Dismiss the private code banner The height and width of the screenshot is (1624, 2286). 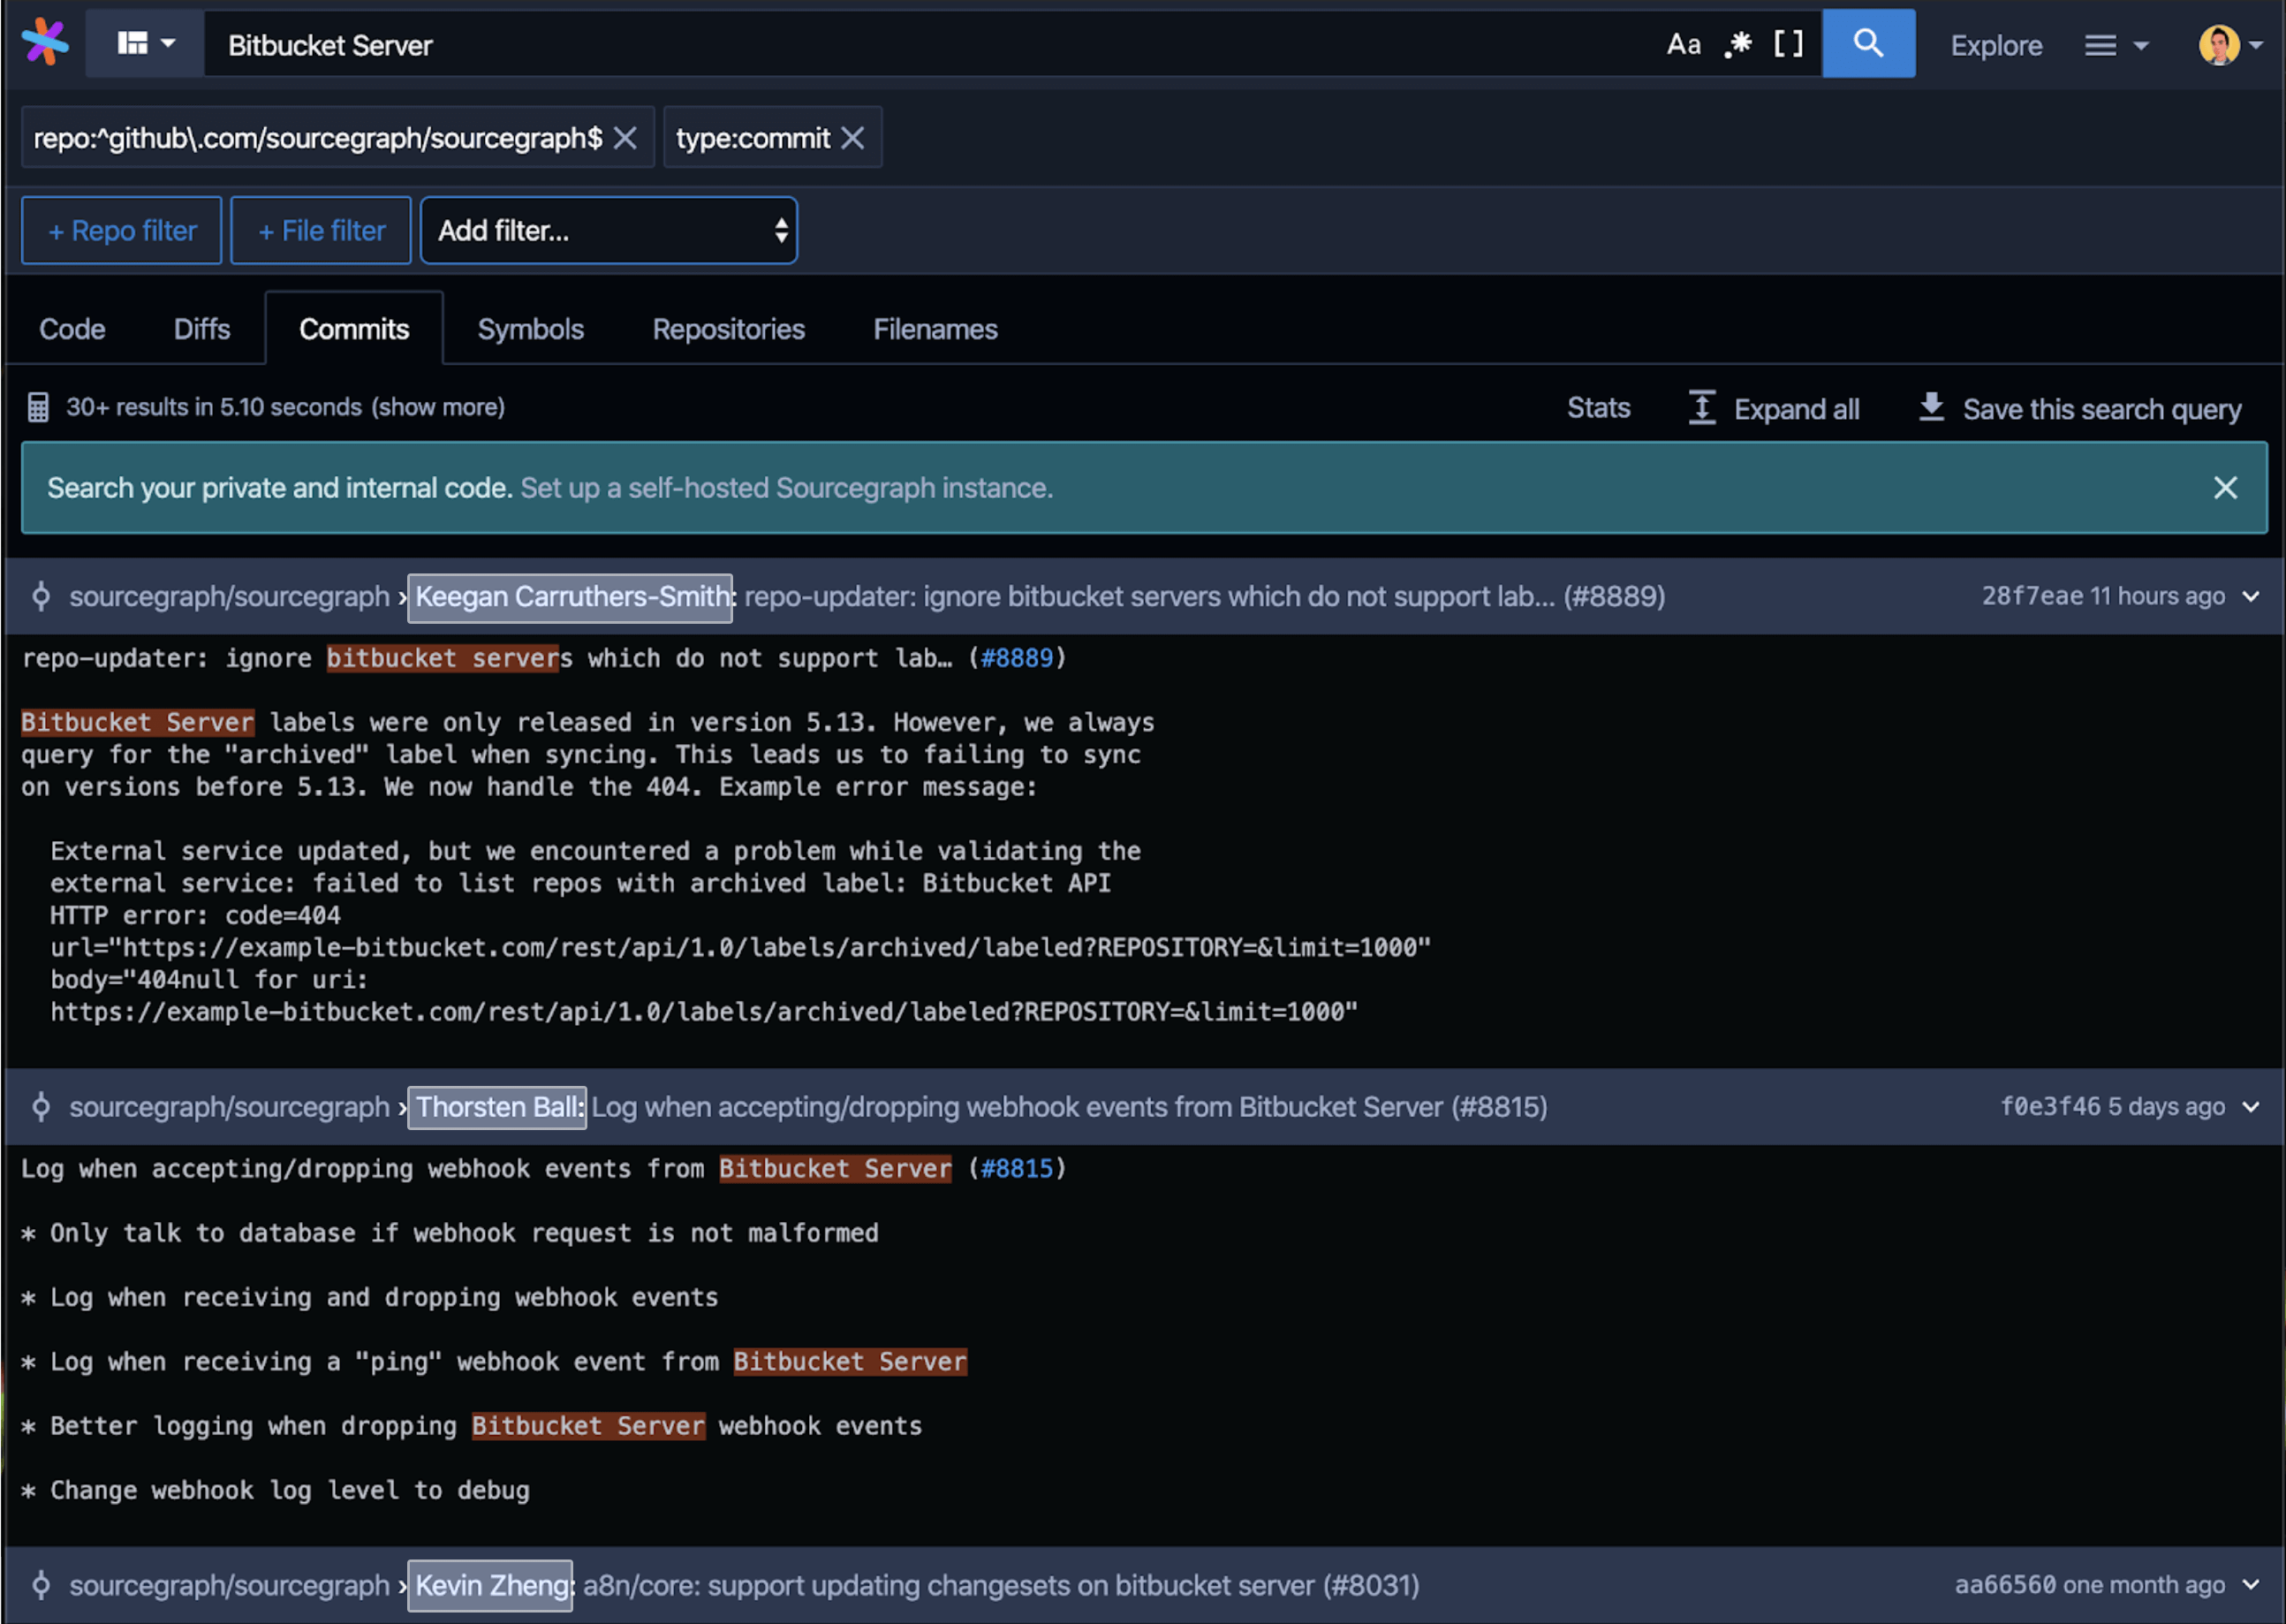2225,488
